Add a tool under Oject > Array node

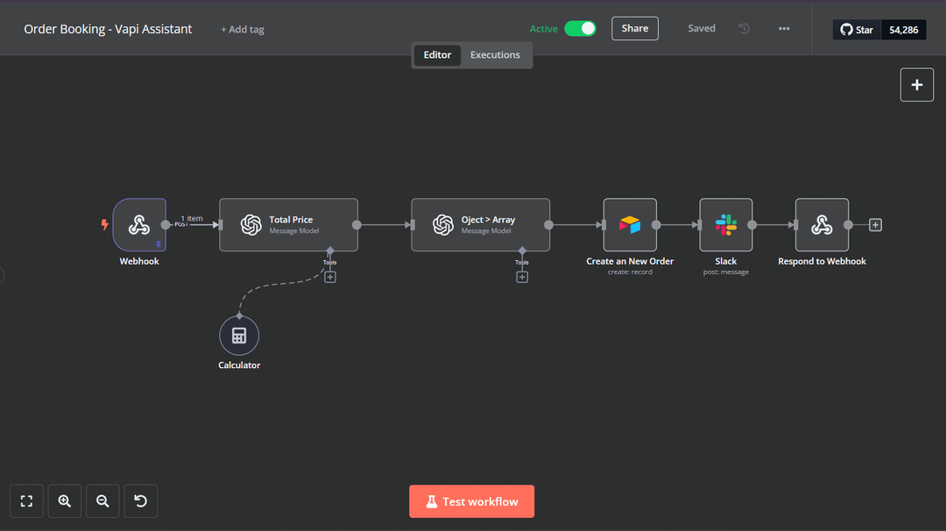pyautogui.click(x=522, y=277)
